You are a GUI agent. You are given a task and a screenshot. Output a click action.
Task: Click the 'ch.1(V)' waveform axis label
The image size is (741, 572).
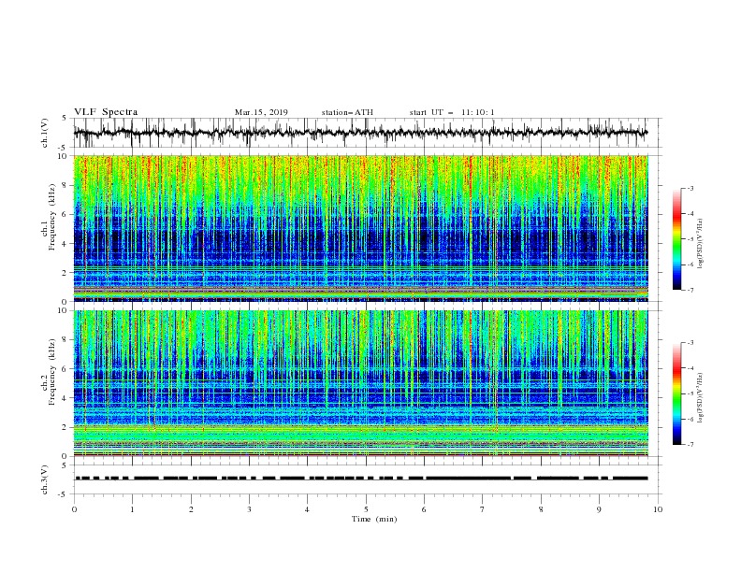[x=45, y=133]
